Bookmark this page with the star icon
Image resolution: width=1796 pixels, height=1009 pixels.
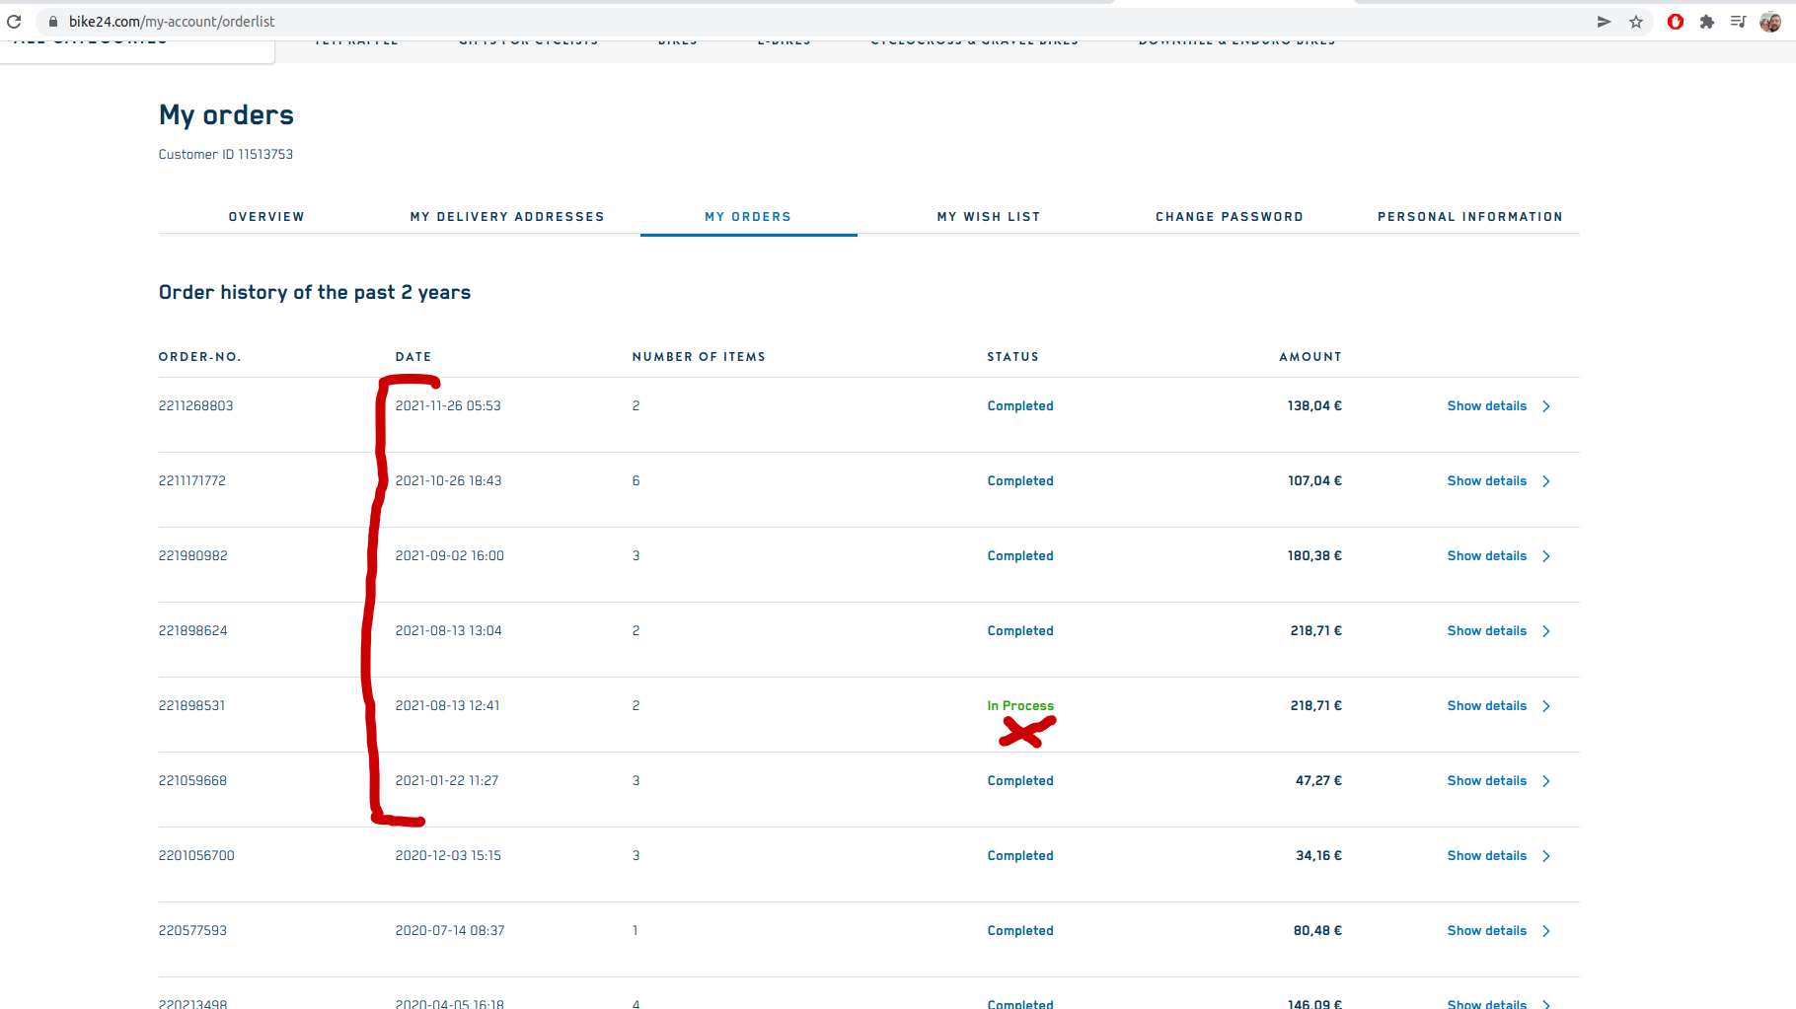point(1636,22)
